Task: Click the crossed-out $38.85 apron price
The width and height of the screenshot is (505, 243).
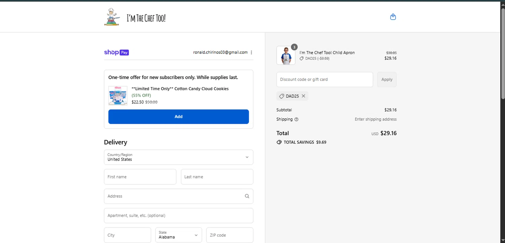Action: [391, 53]
